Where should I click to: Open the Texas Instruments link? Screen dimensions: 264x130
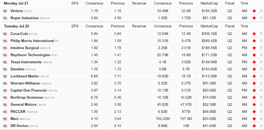pos(26,62)
